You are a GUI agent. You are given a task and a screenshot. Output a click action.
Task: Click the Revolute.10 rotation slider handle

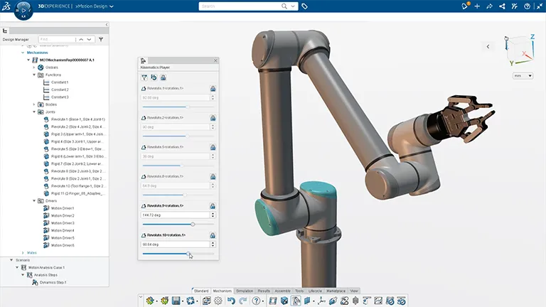pyautogui.click(x=188, y=254)
